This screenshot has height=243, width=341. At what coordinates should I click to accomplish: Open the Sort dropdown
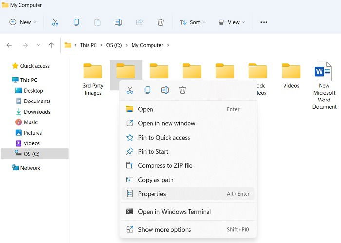tap(192, 22)
